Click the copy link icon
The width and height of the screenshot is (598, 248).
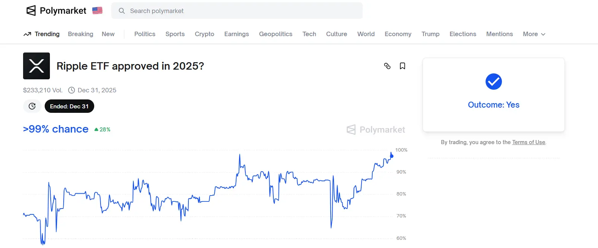click(387, 66)
